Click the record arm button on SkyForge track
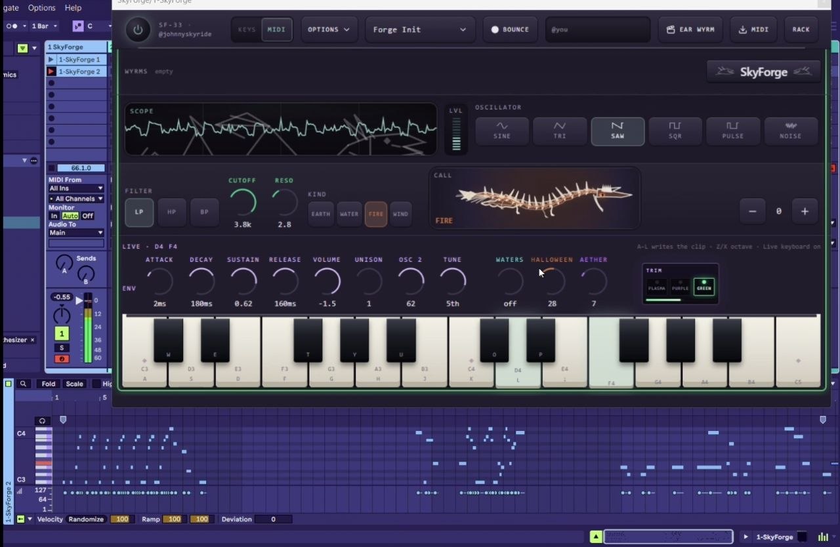Screen dimensions: 840x547 (x=62, y=359)
